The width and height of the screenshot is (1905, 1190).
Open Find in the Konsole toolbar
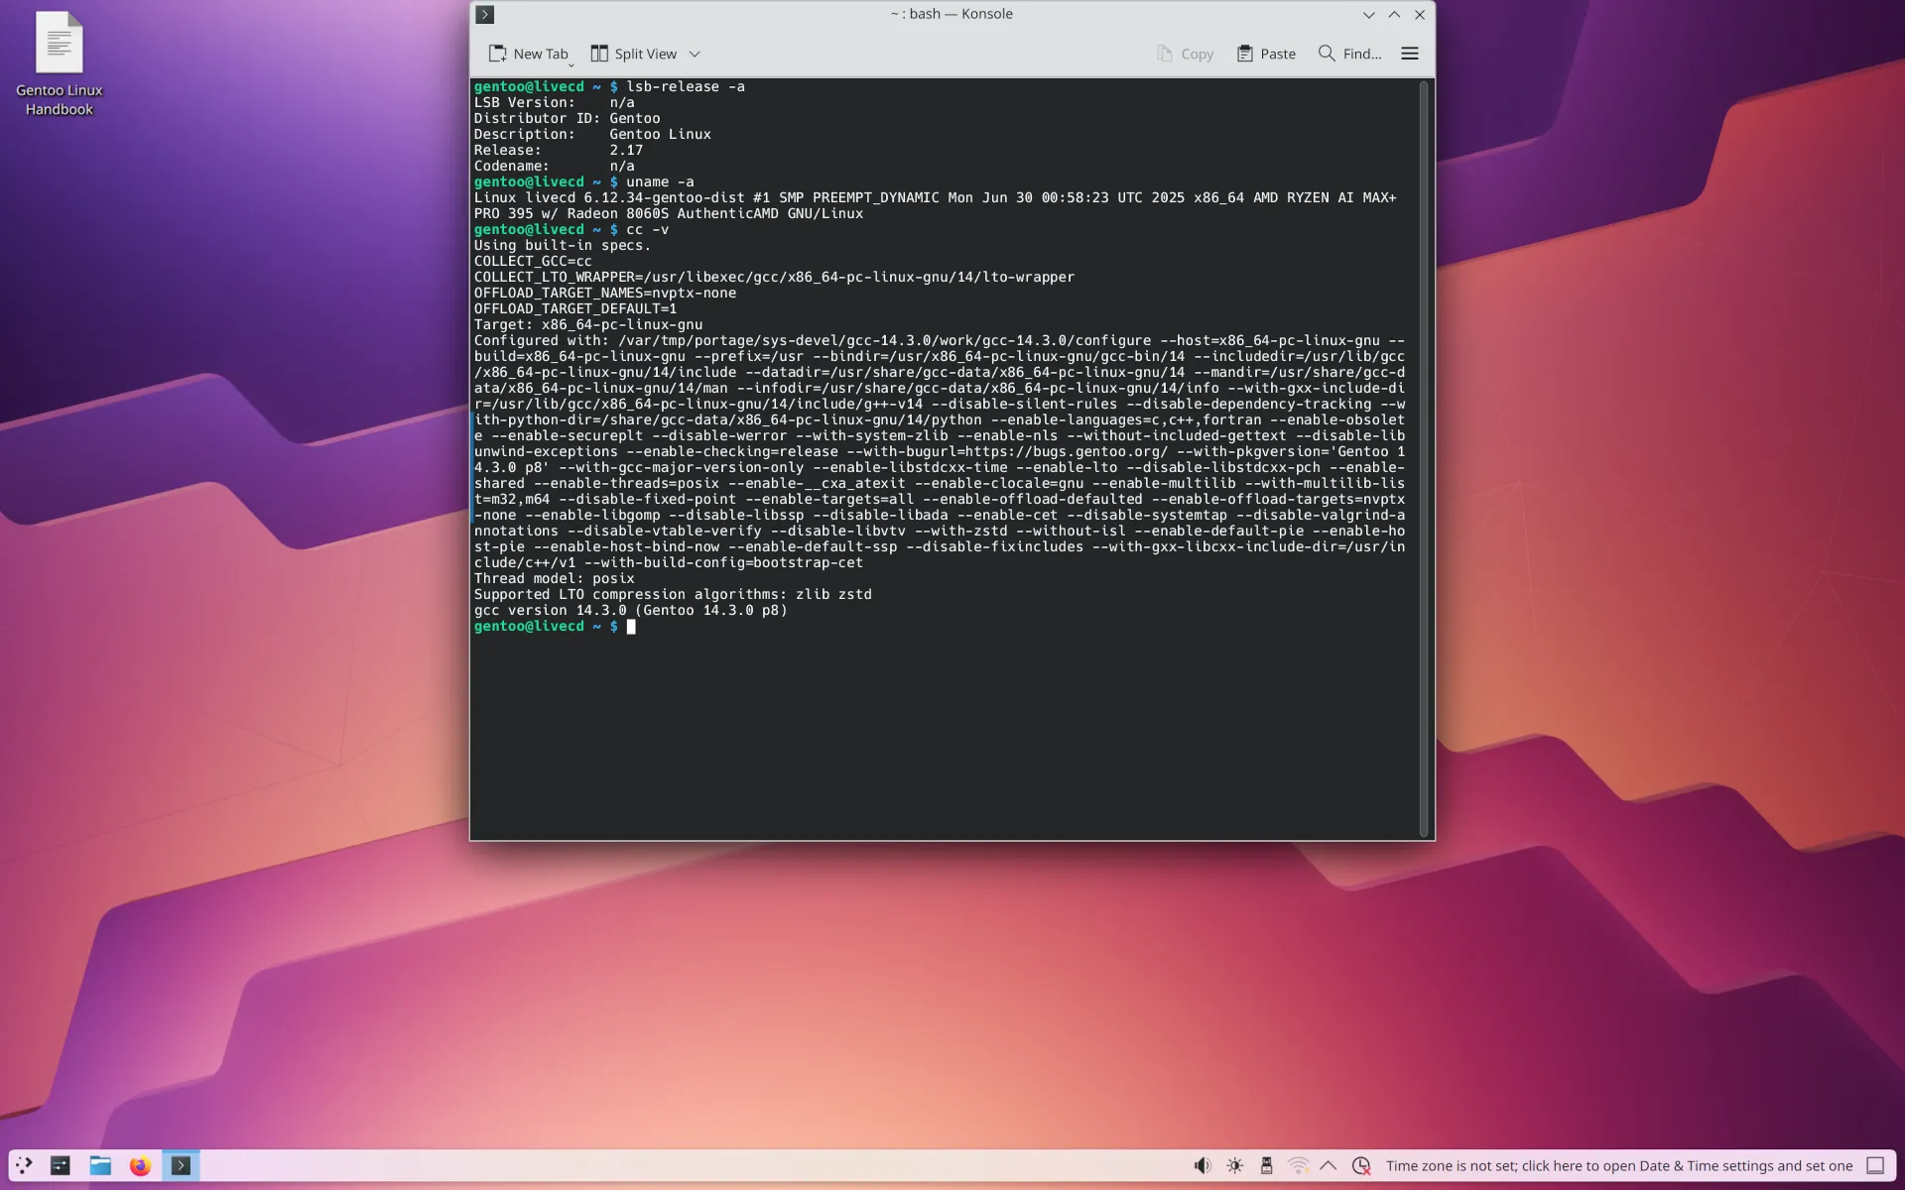coord(1349,54)
